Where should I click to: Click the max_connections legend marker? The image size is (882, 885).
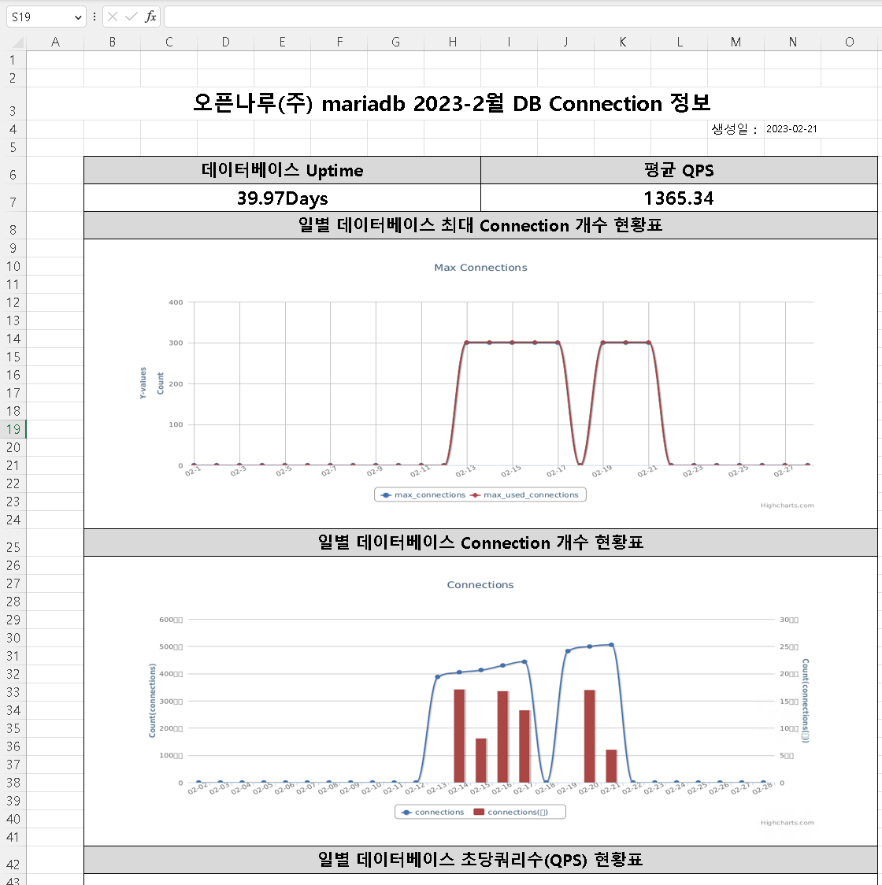click(386, 495)
